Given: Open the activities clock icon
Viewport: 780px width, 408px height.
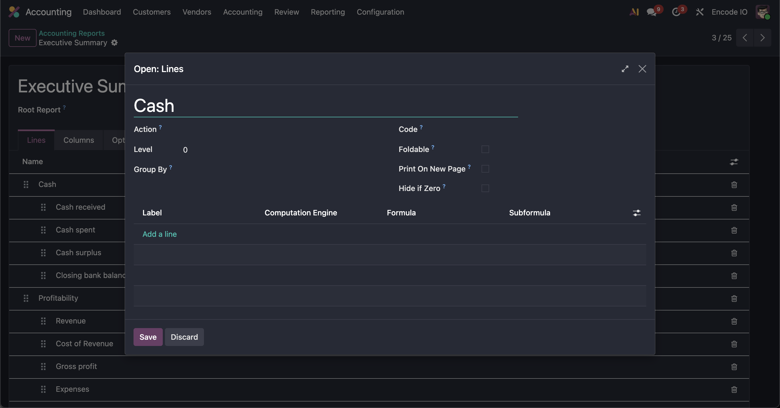Looking at the screenshot, I should tap(676, 12).
